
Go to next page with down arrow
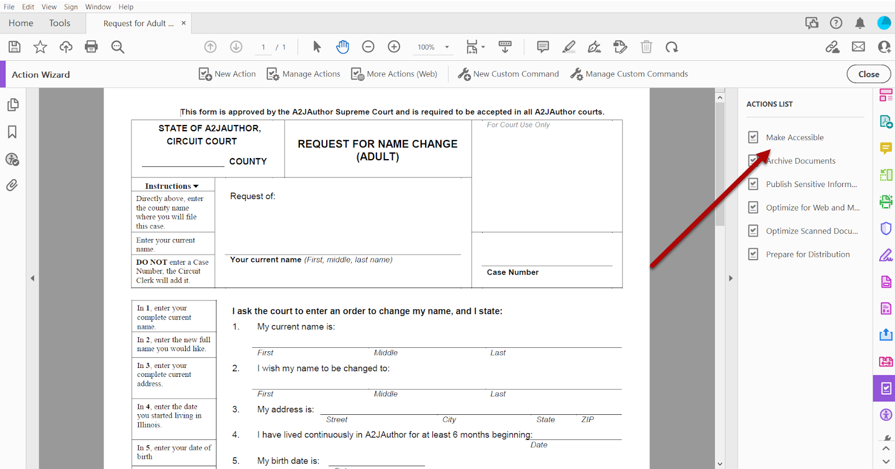[x=236, y=47]
